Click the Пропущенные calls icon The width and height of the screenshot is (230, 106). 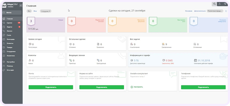98,60
